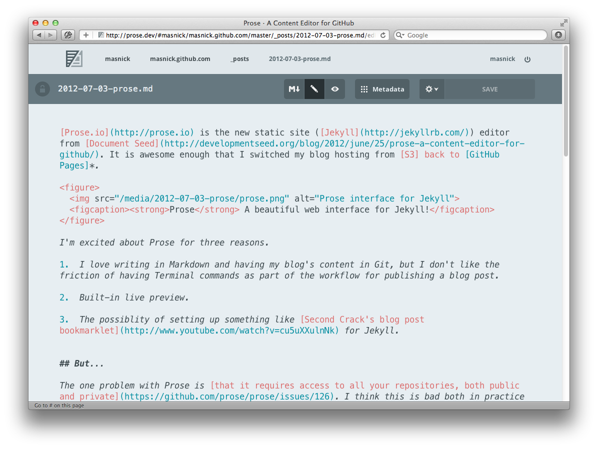This screenshot has width=598, height=449.
Task: Open the _posts breadcrumb
Action: click(239, 58)
